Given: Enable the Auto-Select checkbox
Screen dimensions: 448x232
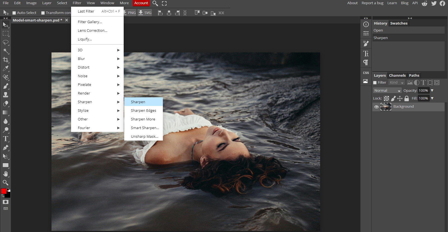Looking at the screenshot, I should 14,13.
